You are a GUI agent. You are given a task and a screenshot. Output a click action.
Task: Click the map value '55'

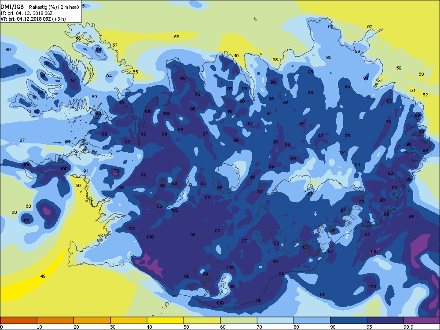135,72
